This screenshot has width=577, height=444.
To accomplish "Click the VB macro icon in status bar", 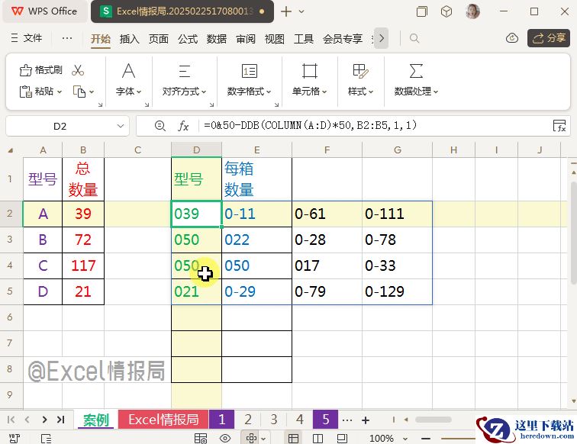I will (14, 438).
